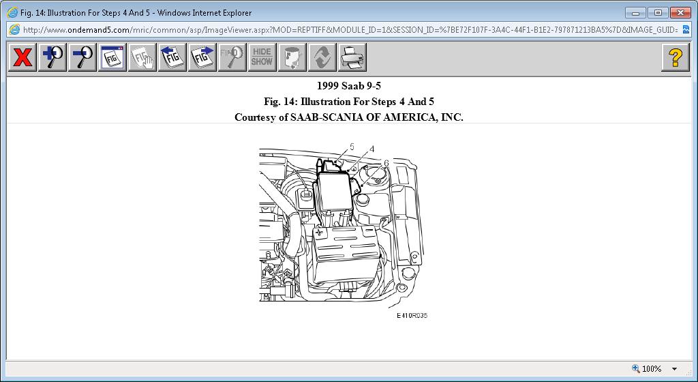The width and height of the screenshot is (698, 382).
Task: Click the 'Fig. 14: Illustration For Steps 4 And 5' caption
Action: [349, 102]
